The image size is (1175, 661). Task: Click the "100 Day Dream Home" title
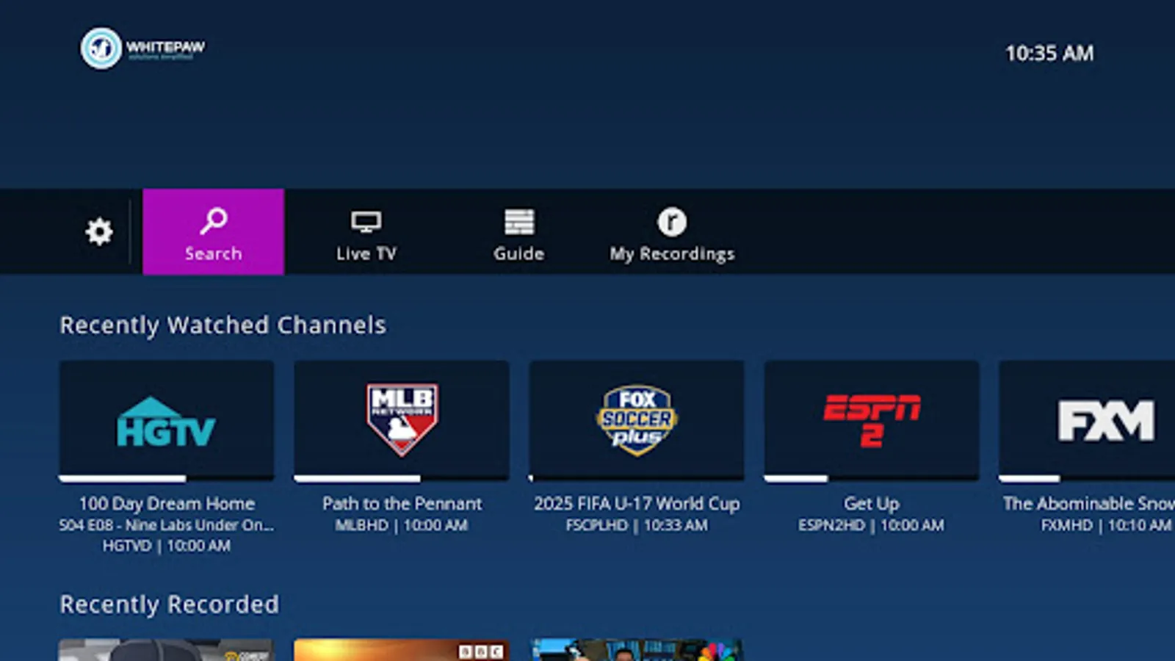click(x=167, y=504)
